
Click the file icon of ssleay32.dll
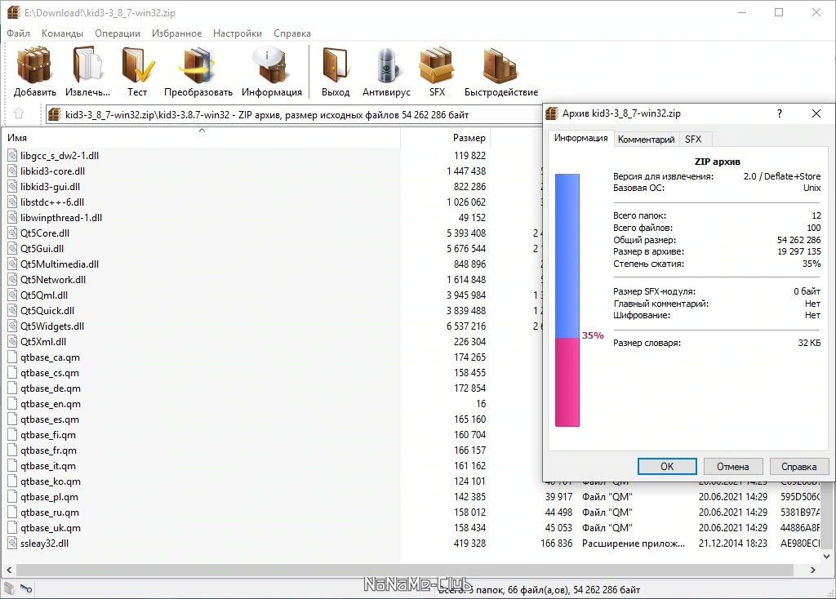12,543
